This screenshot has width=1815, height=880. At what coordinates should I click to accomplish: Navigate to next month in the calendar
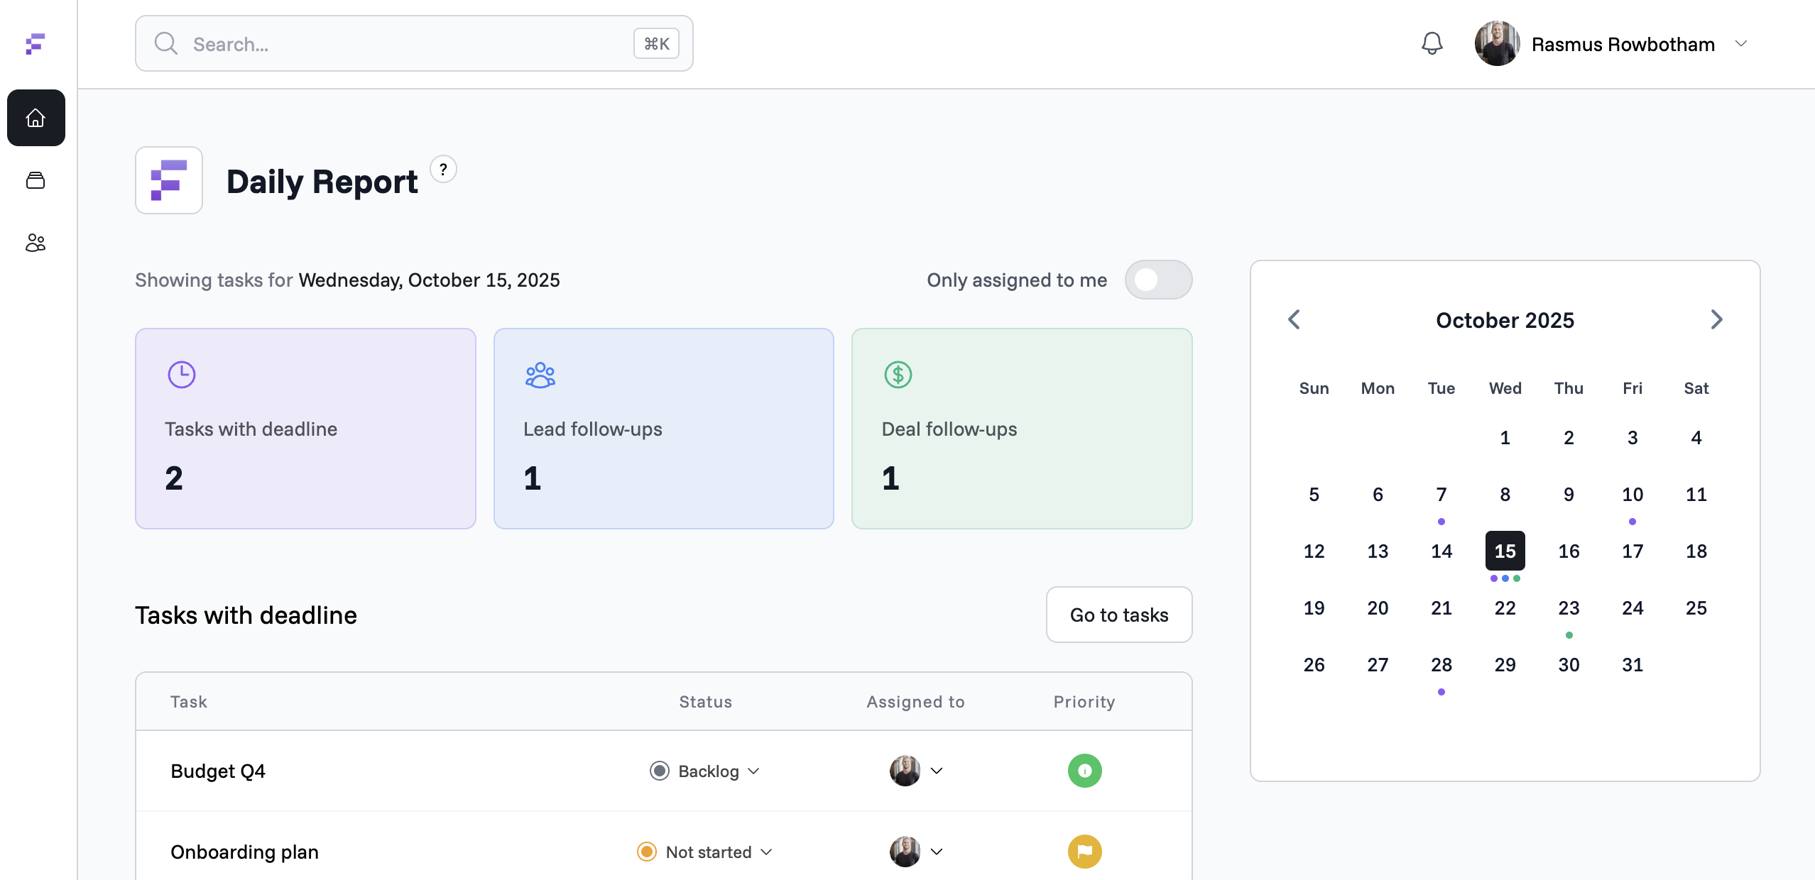point(1716,319)
